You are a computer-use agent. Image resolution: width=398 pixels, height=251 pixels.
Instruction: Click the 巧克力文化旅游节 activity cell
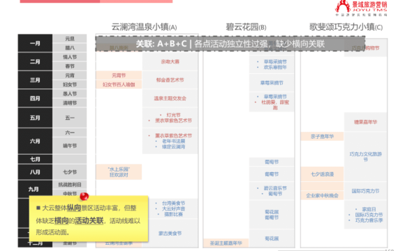click(x=365, y=157)
